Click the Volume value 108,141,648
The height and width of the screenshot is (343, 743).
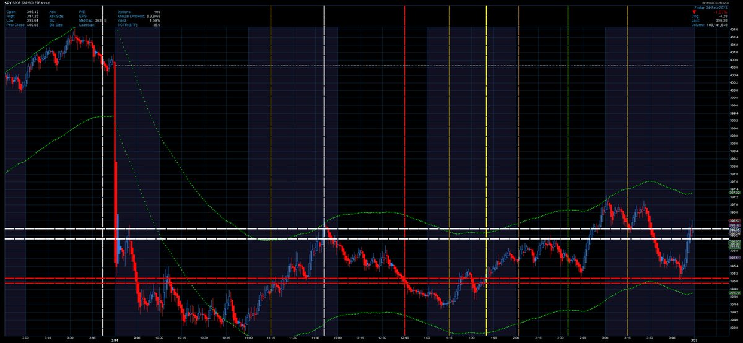point(717,25)
